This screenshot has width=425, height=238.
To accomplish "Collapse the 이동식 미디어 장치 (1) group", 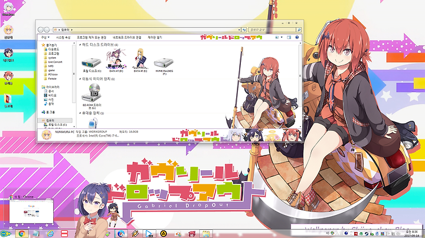I will tap(80, 79).
